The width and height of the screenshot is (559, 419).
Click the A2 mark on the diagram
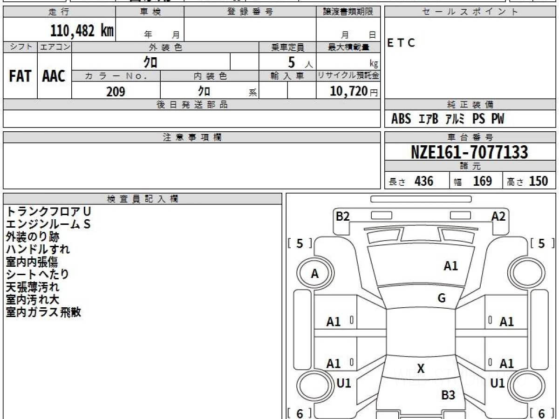pos(498,216)
